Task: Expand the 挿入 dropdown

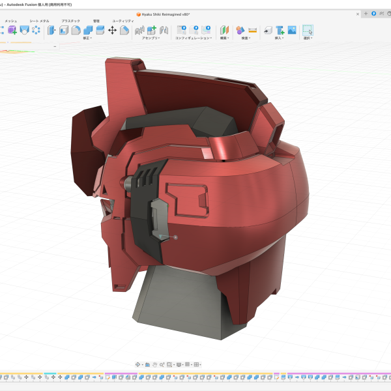Action: coord(279,38)
